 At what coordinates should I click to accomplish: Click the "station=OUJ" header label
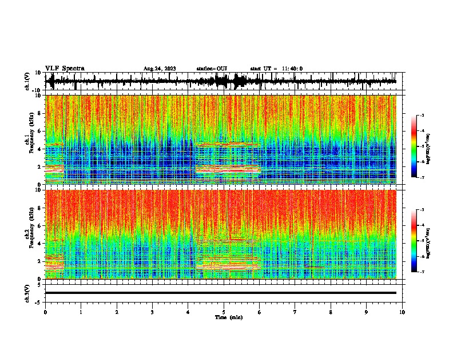pos(212,69)
